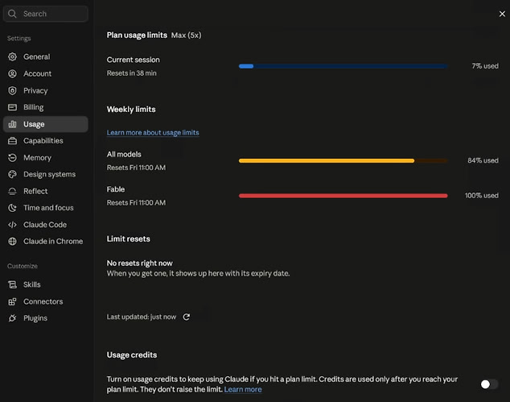Go to Design systems settings
The image size is (510, 402).
[x=46, y=174]
